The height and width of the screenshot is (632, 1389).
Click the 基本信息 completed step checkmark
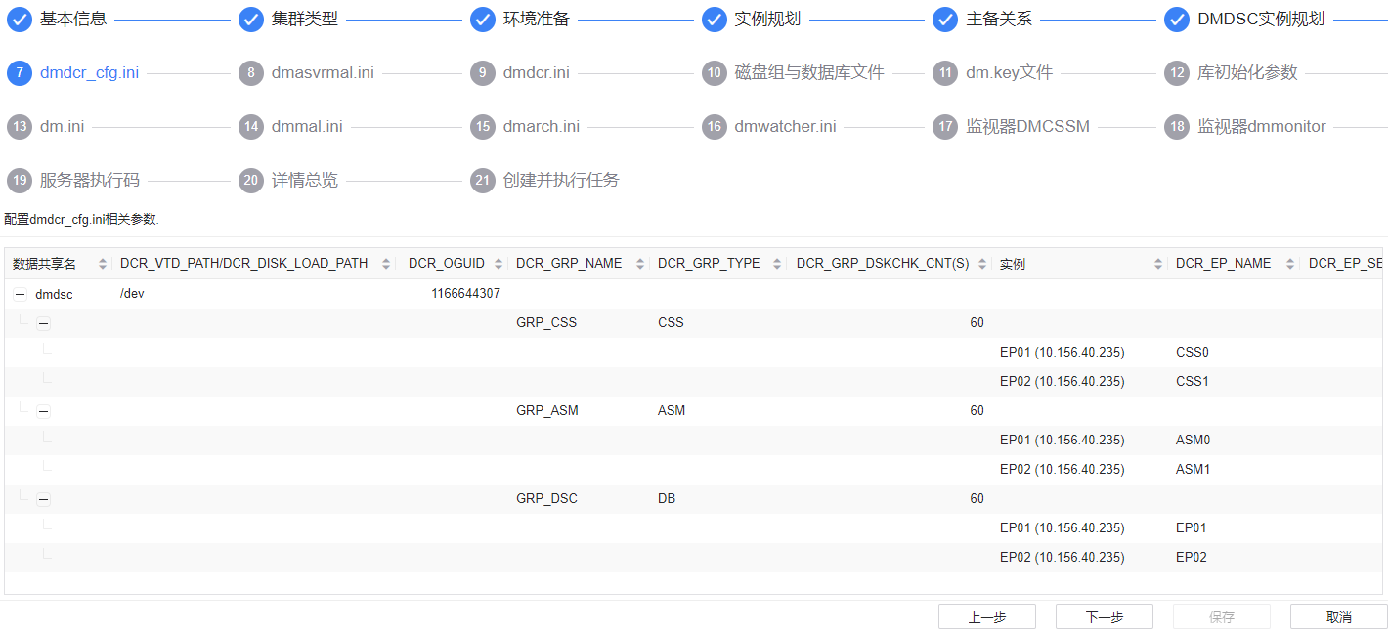[x=20, y=20]
